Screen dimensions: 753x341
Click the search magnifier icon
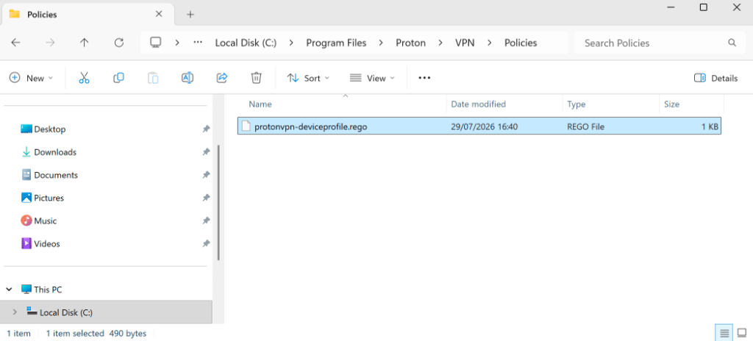tap(732, 43)
